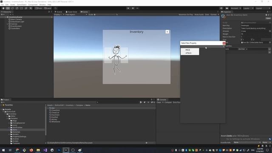This screenshot has height=153, width=272.
Task: Toggle Mute Audio in Game view
Action: pyautogui.click(x=199, y=14)
